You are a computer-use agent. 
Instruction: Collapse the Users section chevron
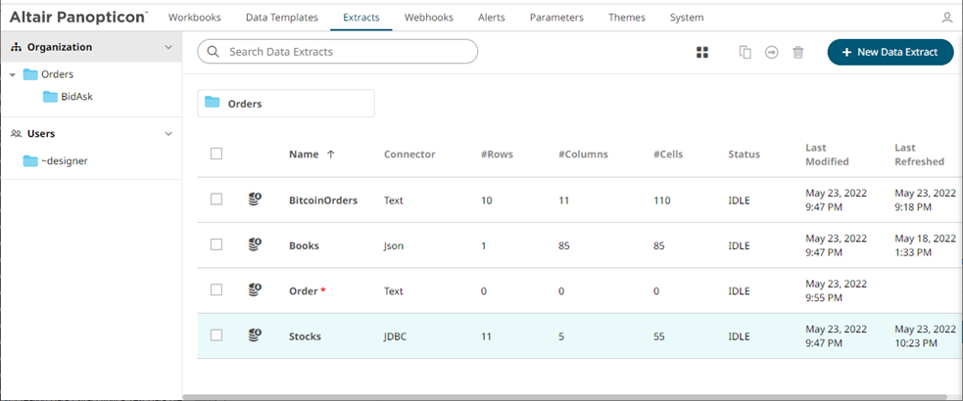[x=169, y=133]
